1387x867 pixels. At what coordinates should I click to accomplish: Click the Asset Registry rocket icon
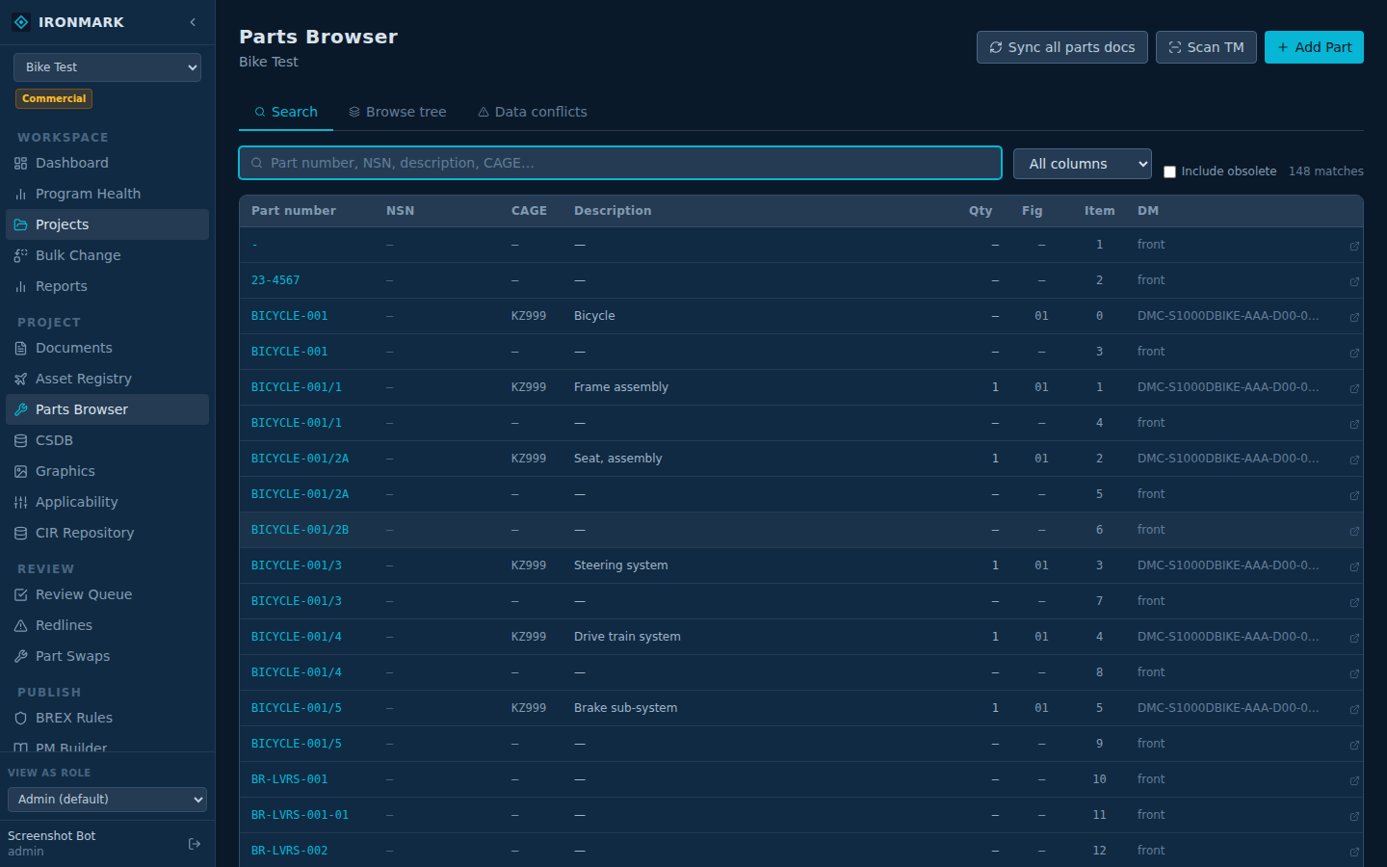coord(20,380)
